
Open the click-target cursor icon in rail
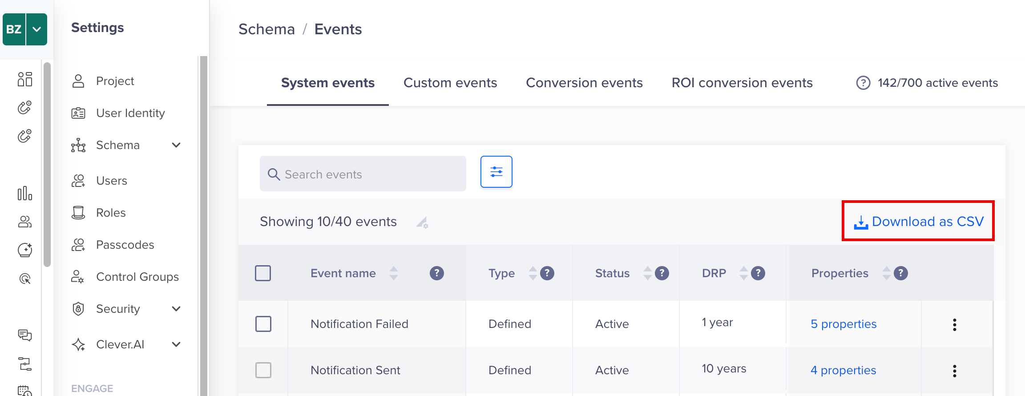click(x=25, y=279)
